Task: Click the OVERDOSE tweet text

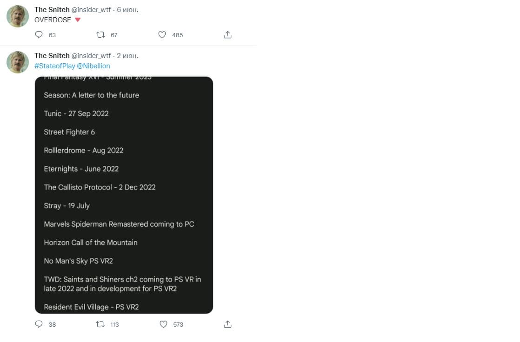Action: click(53, 20)
